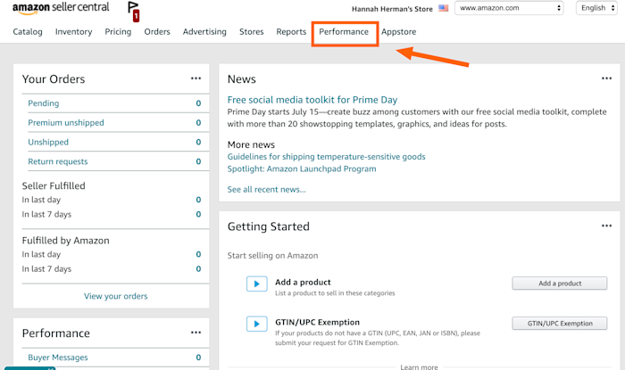Open Free social media toolkit article
The width and height of the screenshot is (625, 370).
click(312, 100)
